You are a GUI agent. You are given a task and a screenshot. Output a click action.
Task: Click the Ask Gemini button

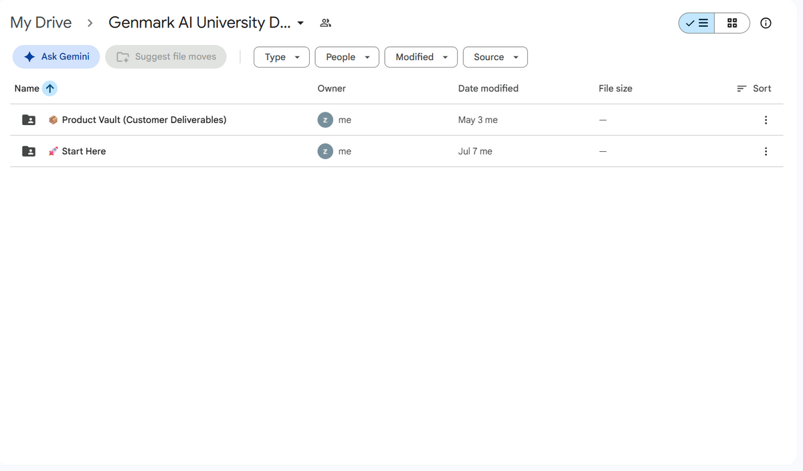tap(56, 57)
